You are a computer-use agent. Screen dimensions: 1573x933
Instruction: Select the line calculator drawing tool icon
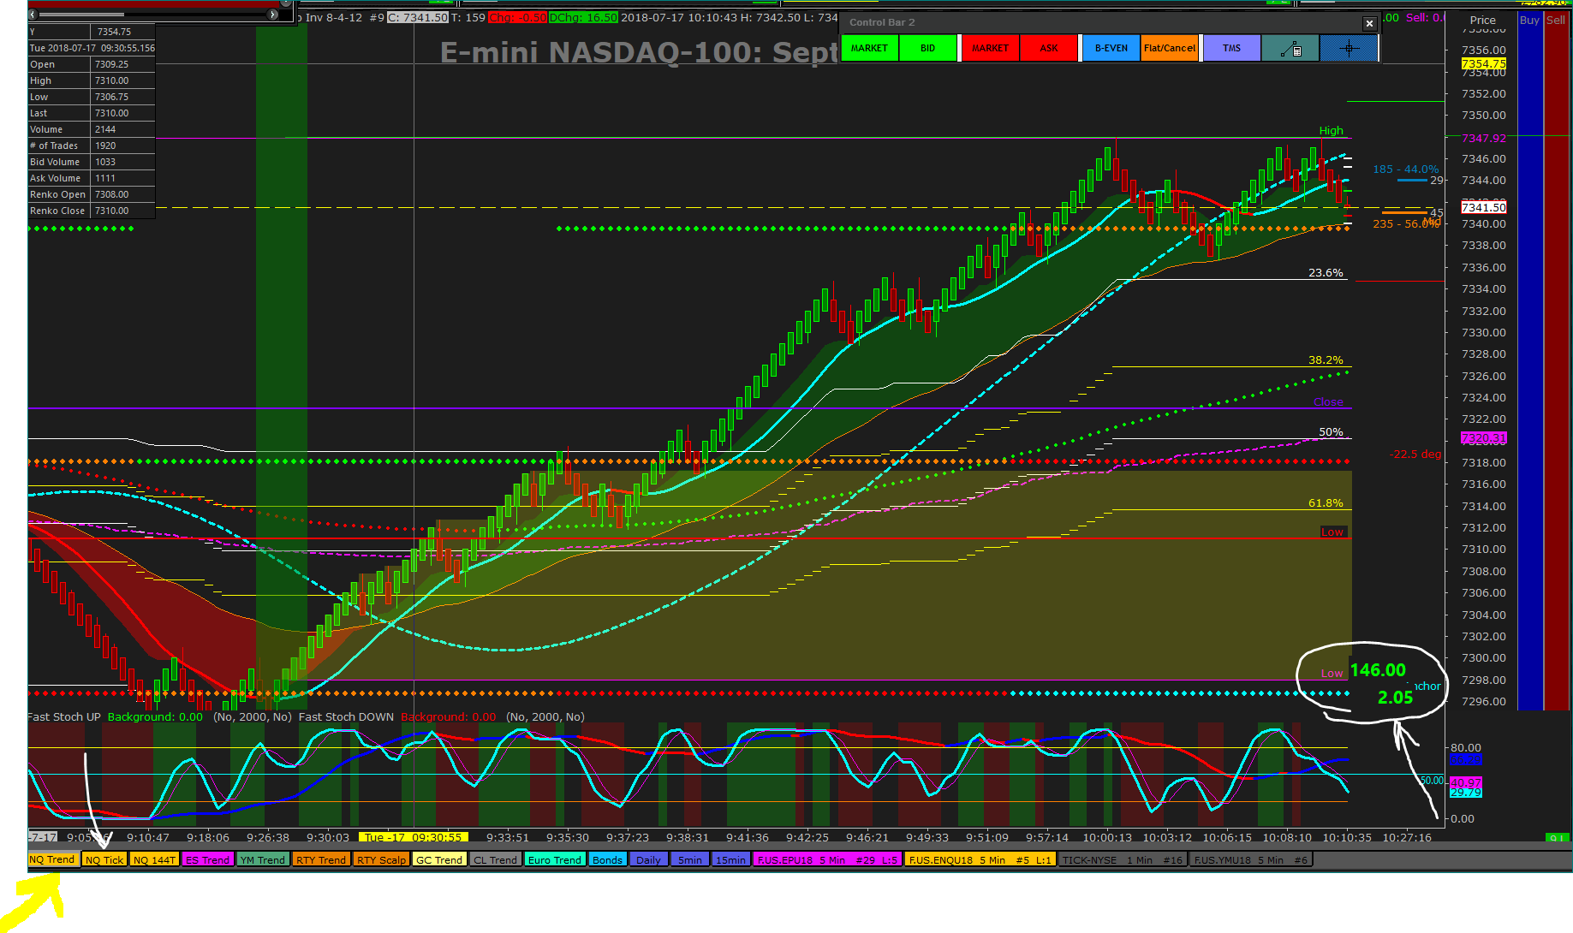tap(1290, 48)
